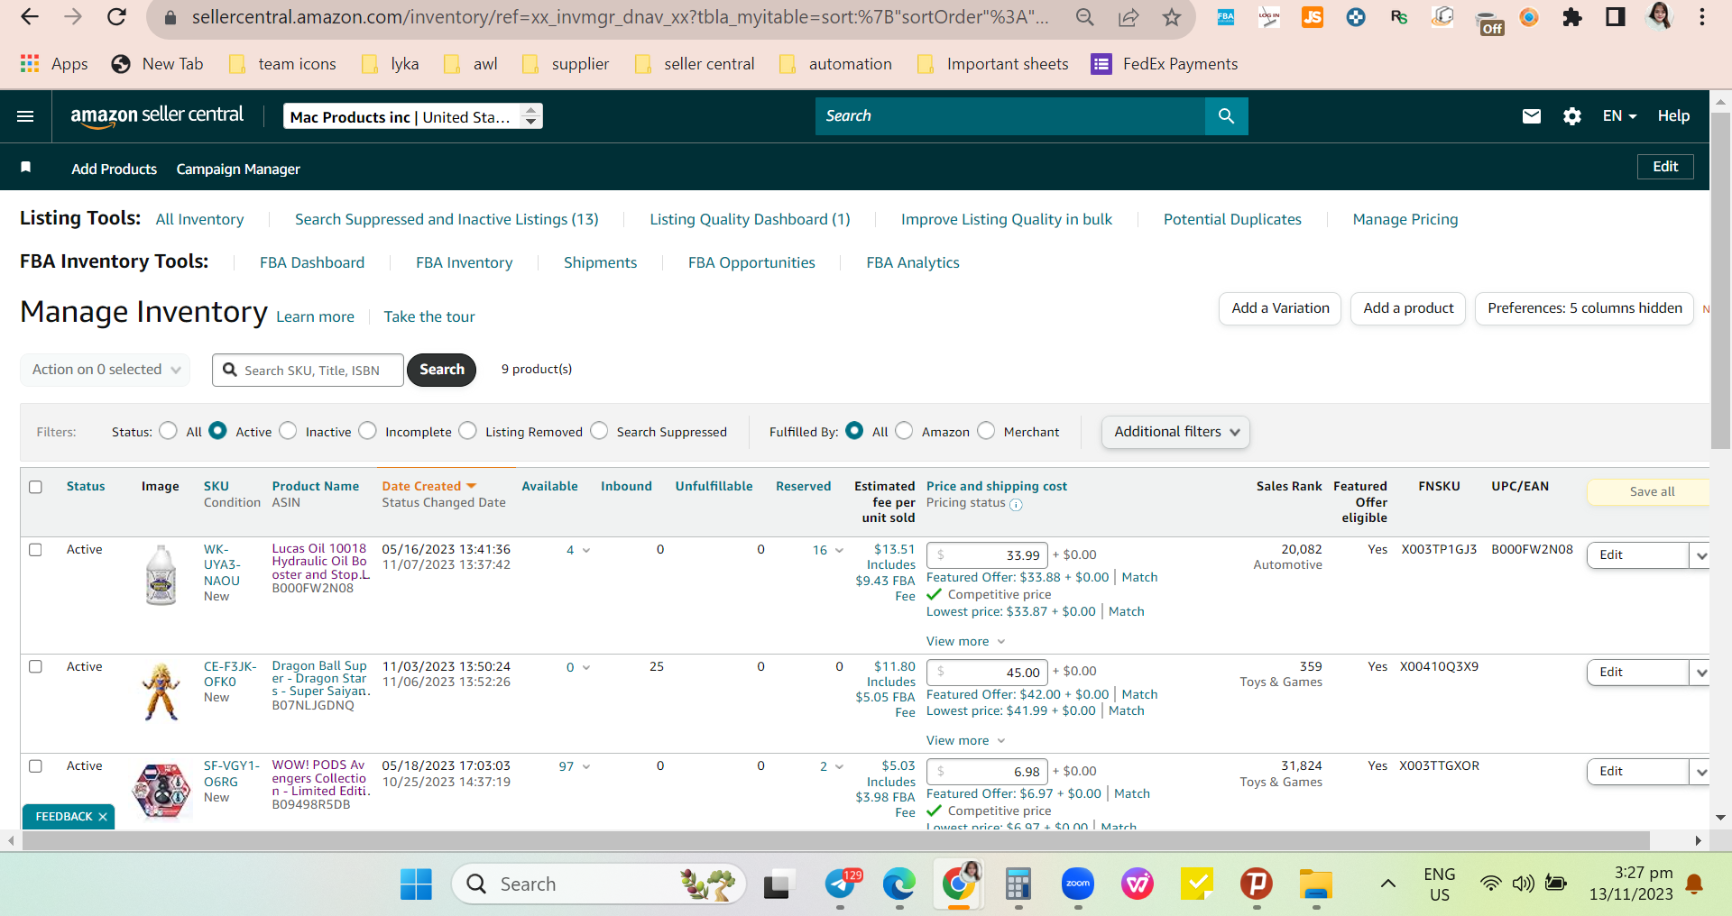Open the Shipments tab
The width and height of the screenshot is (1732, 916).
point(600,262)
